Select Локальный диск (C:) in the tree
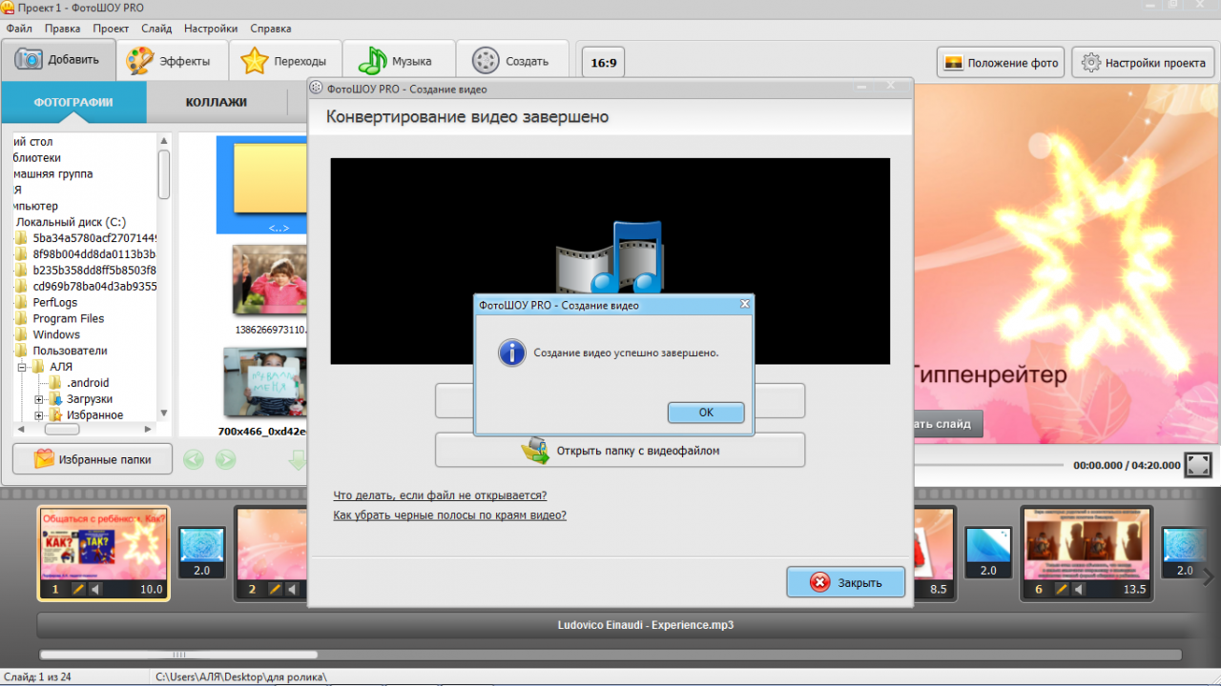1221x686 pixels. pyautogui.click(x=71, y=222)
